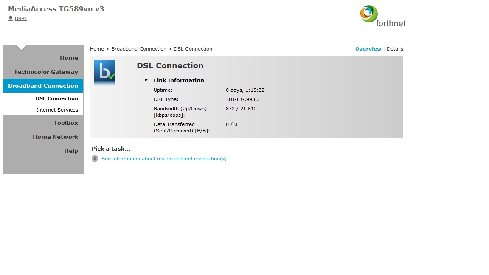
Task: Click the gray arrow bullet under Pick a task
Action: [95, 159]
